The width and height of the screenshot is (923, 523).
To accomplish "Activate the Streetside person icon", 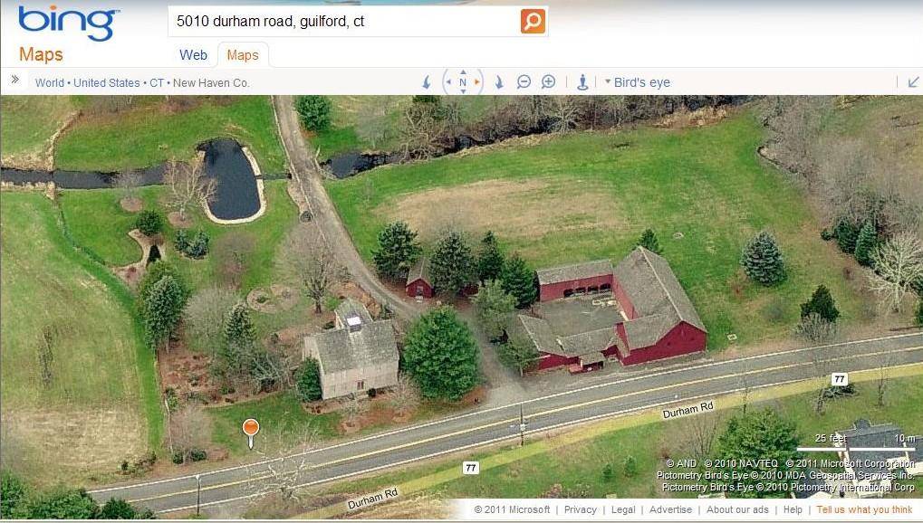I will coord(582,82).
